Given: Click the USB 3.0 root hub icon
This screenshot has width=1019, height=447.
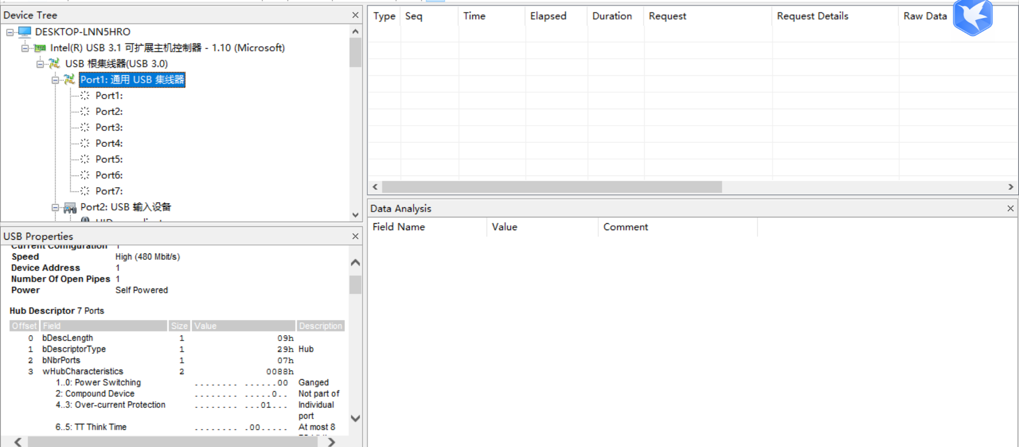Looking at the screenshot, I should point(54,64).
